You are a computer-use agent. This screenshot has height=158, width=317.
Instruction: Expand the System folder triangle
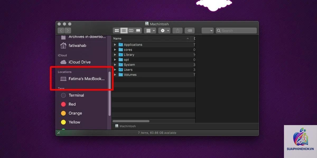pyautogui.click(x=115, y=65)
